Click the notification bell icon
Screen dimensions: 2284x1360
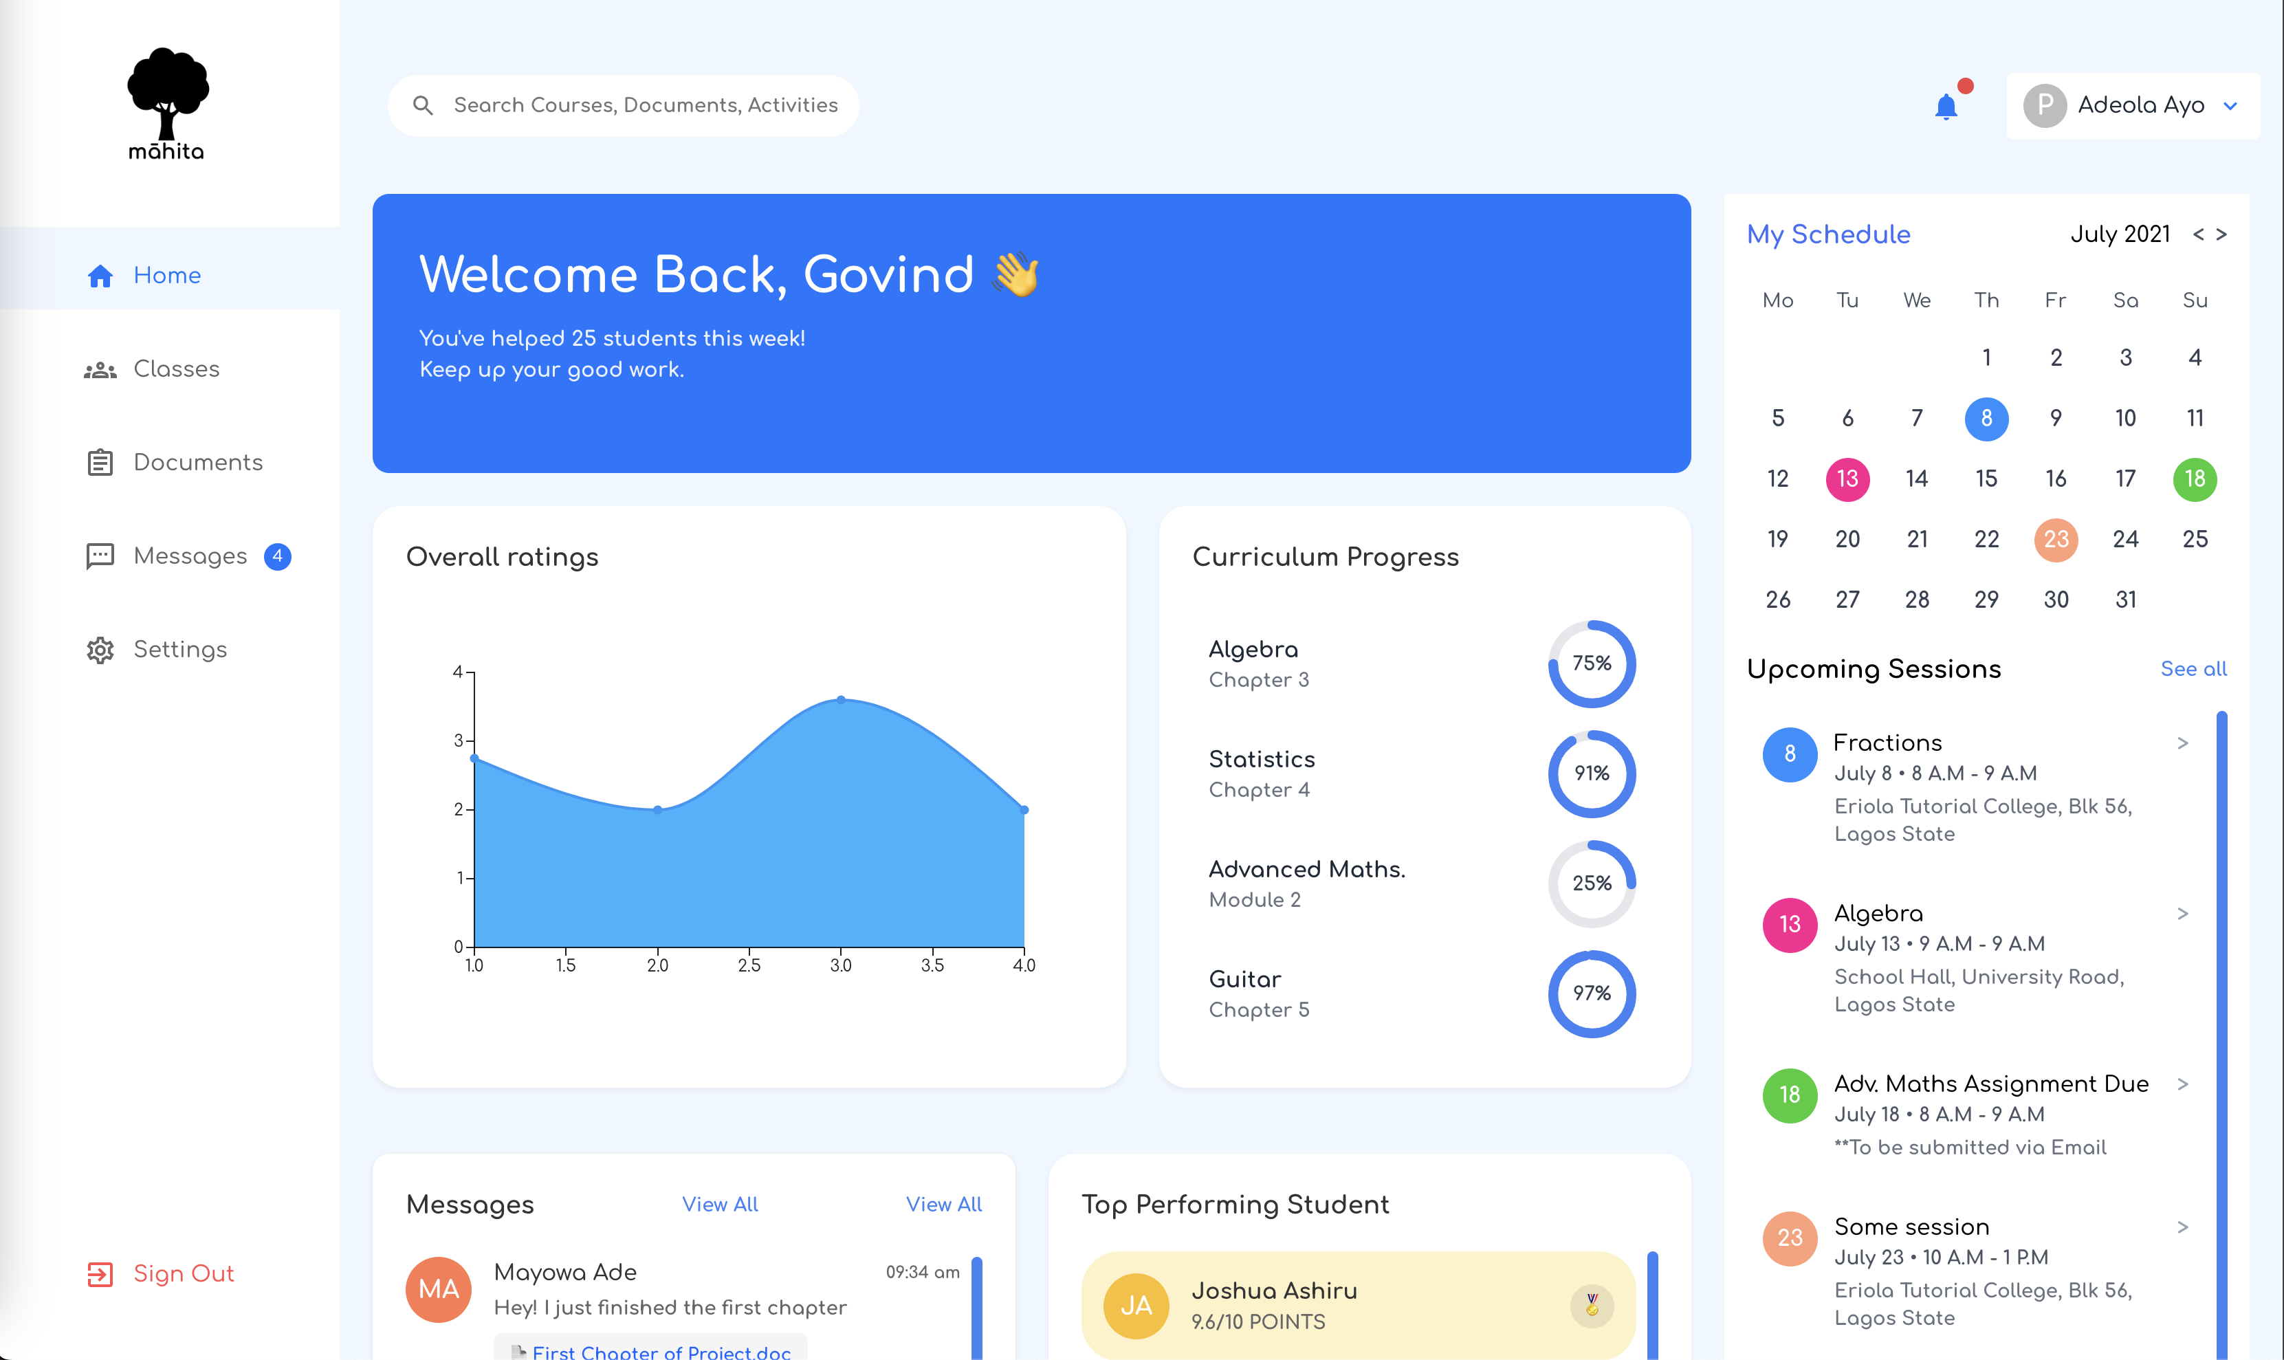(1945, 107)
